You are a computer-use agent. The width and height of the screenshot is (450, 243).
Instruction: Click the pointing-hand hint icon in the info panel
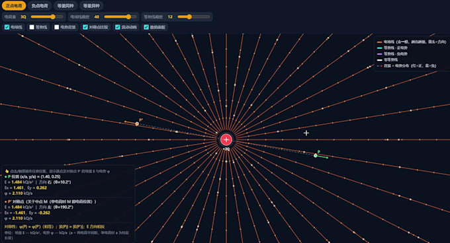(x=7, y=171)
